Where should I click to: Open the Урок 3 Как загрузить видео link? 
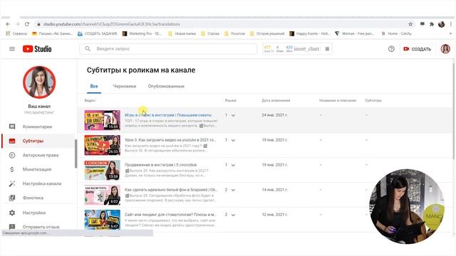click(x=170, y=140)
